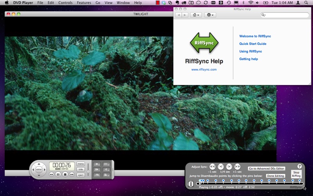Open the Apple menu

[x=7, y=3]
